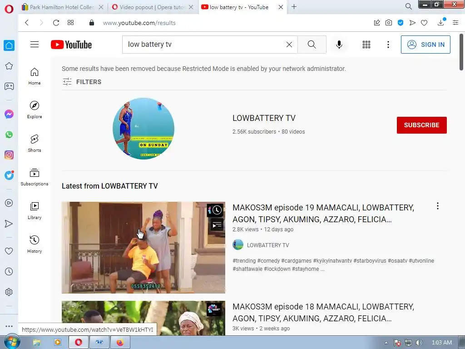Click the YouTube search magnifier button
This screenshot has height=349, width=465.
[x=312, y=45]
